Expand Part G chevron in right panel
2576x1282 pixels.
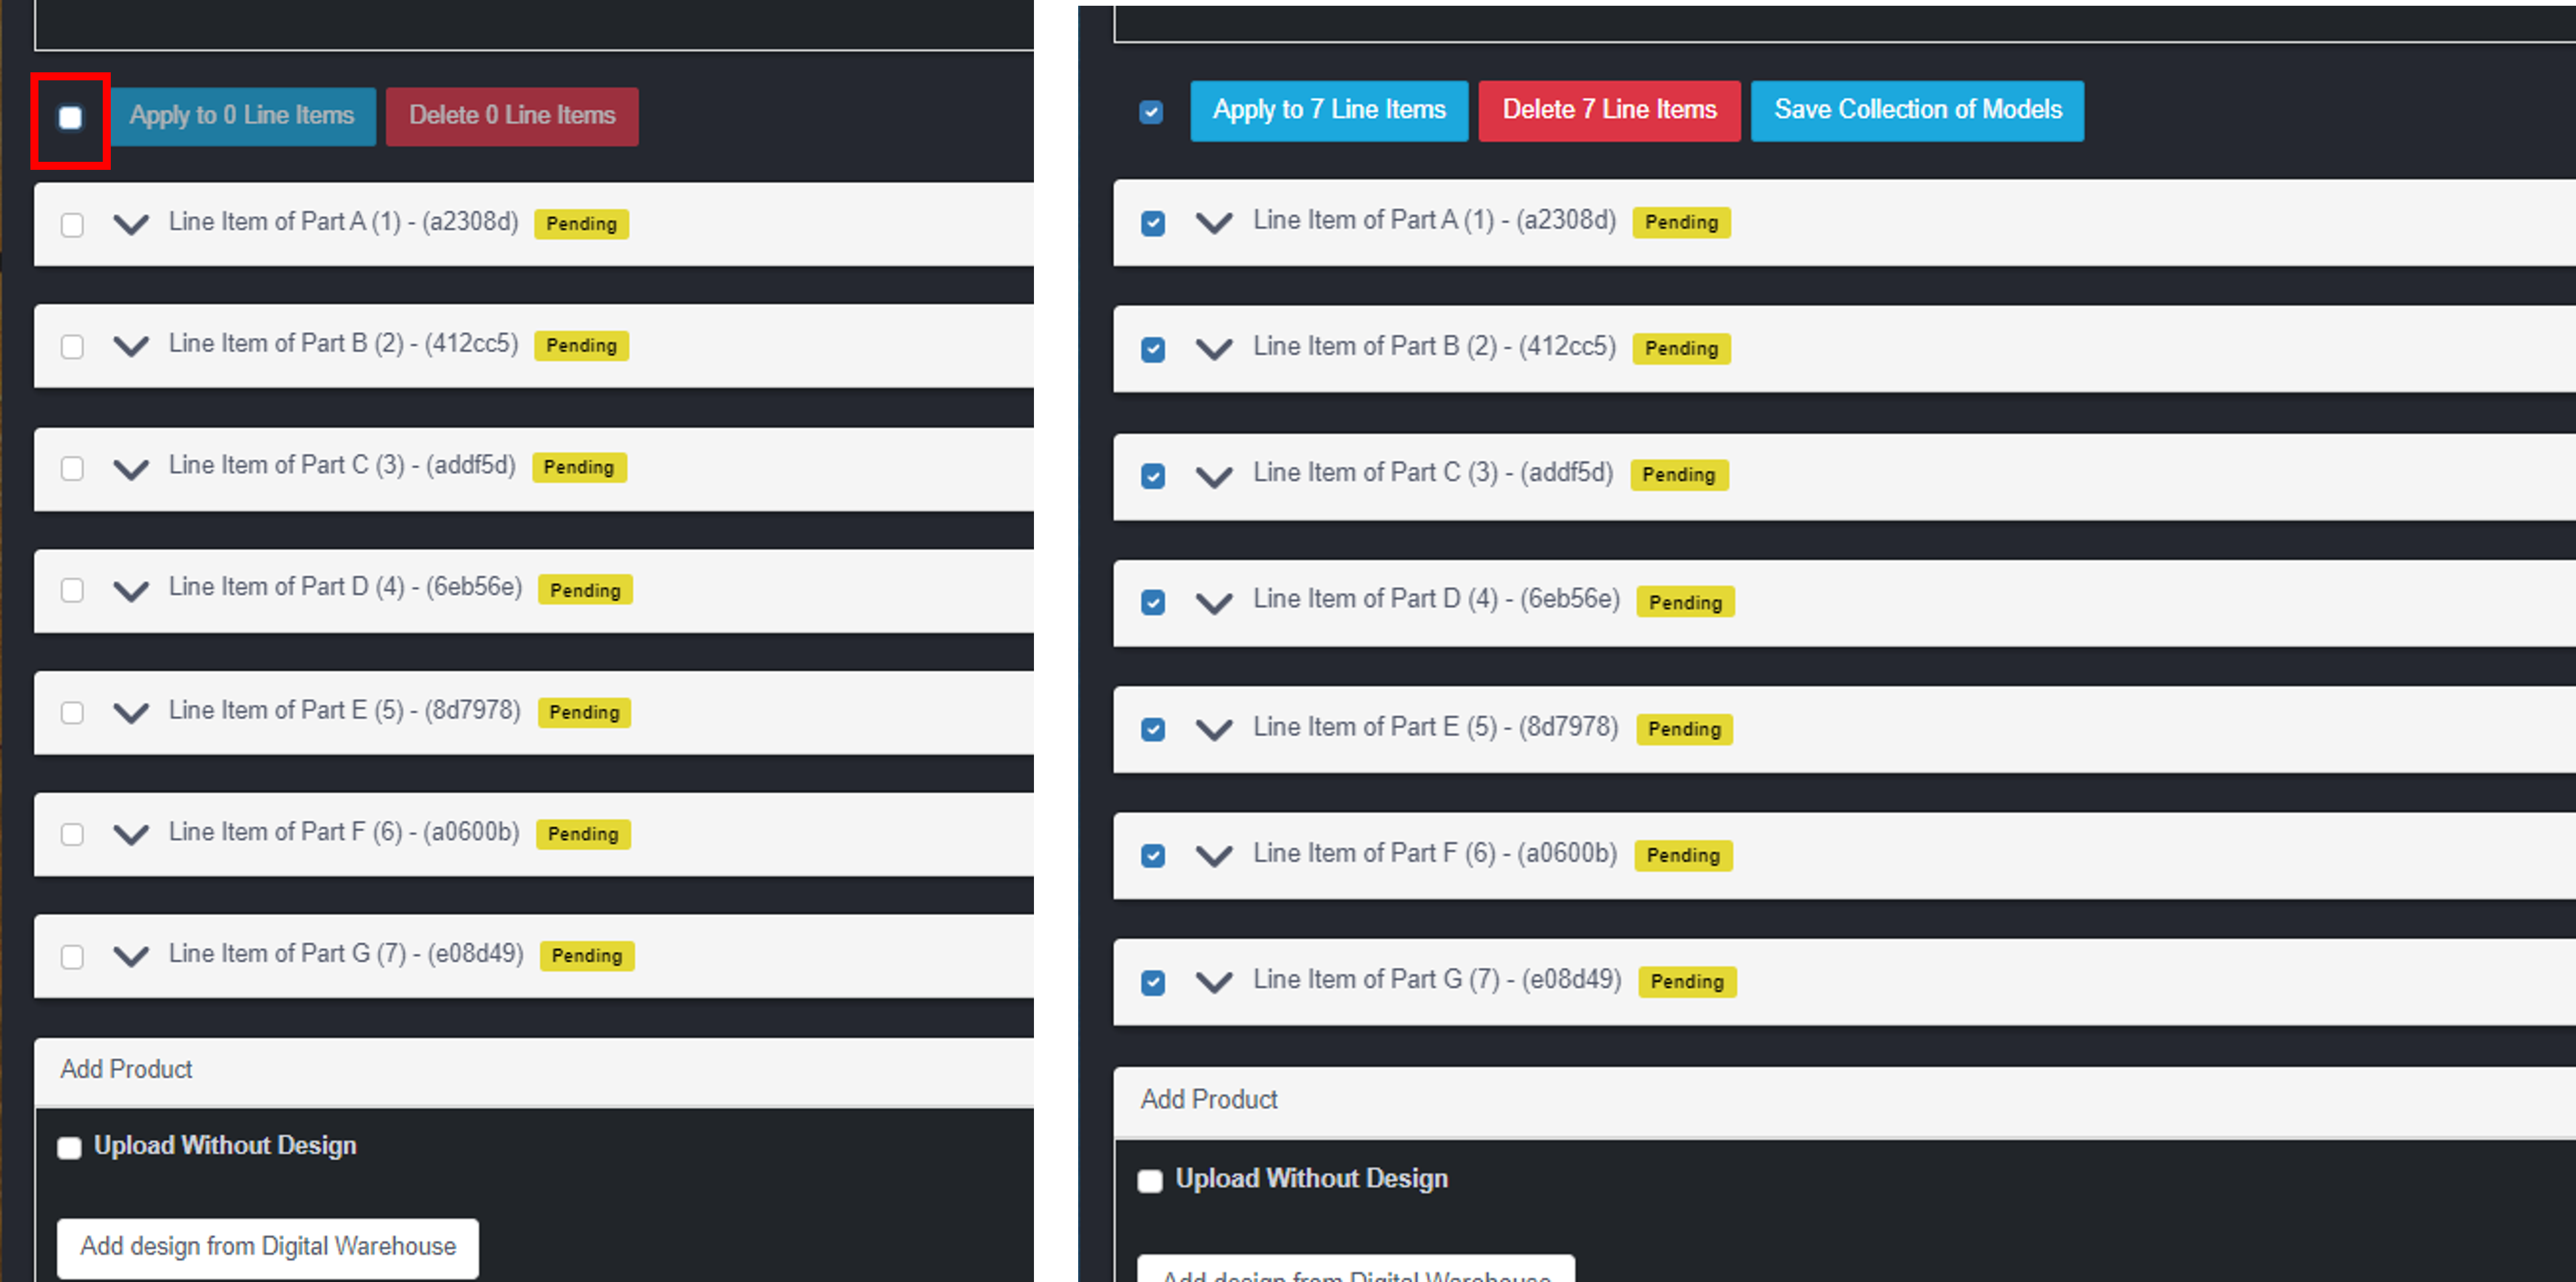(x=1214, y=982)
